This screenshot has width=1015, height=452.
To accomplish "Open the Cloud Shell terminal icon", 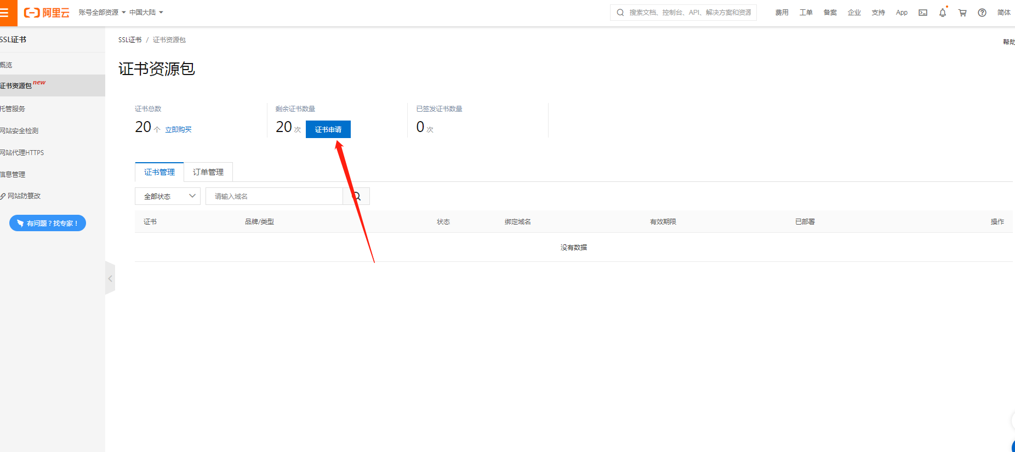I will click(x=923, y=13).
